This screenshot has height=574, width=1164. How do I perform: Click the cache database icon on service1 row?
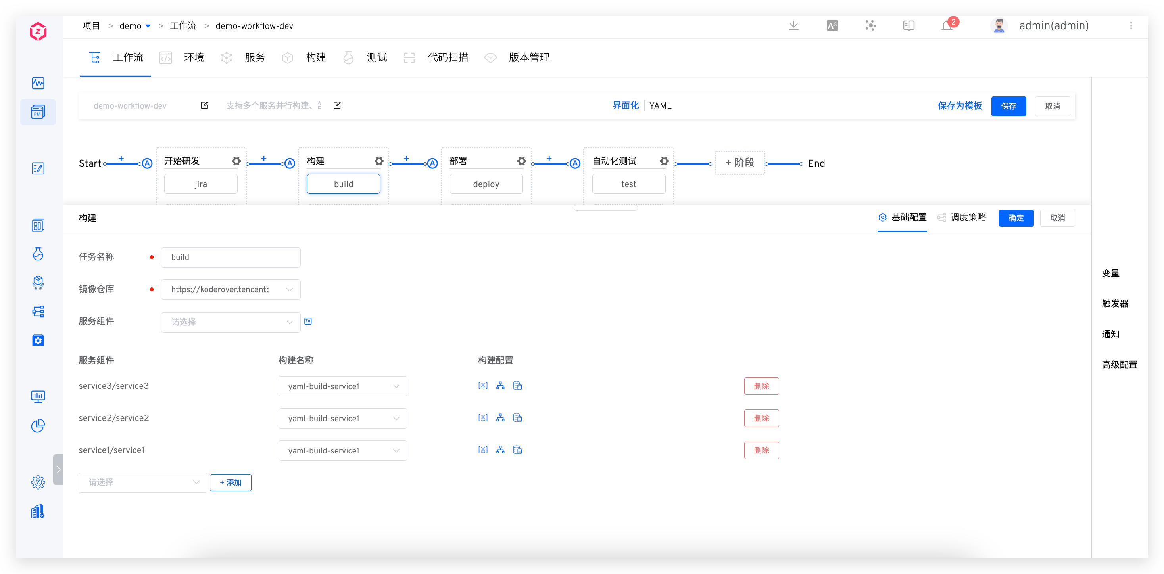(x=518, y=450)
